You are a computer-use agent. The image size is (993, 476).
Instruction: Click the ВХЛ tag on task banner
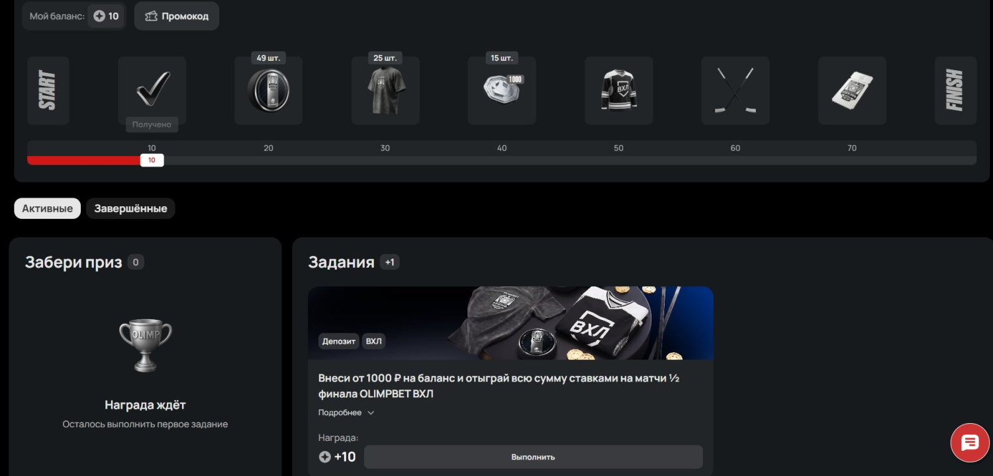(x=374, y=341)
